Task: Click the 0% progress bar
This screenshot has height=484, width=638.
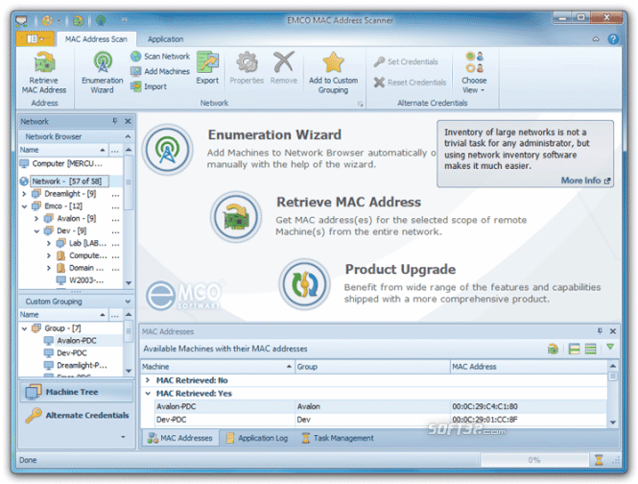Action: 534,460
